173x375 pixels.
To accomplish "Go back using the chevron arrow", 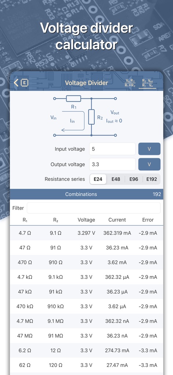I will (x=16, y=83).
